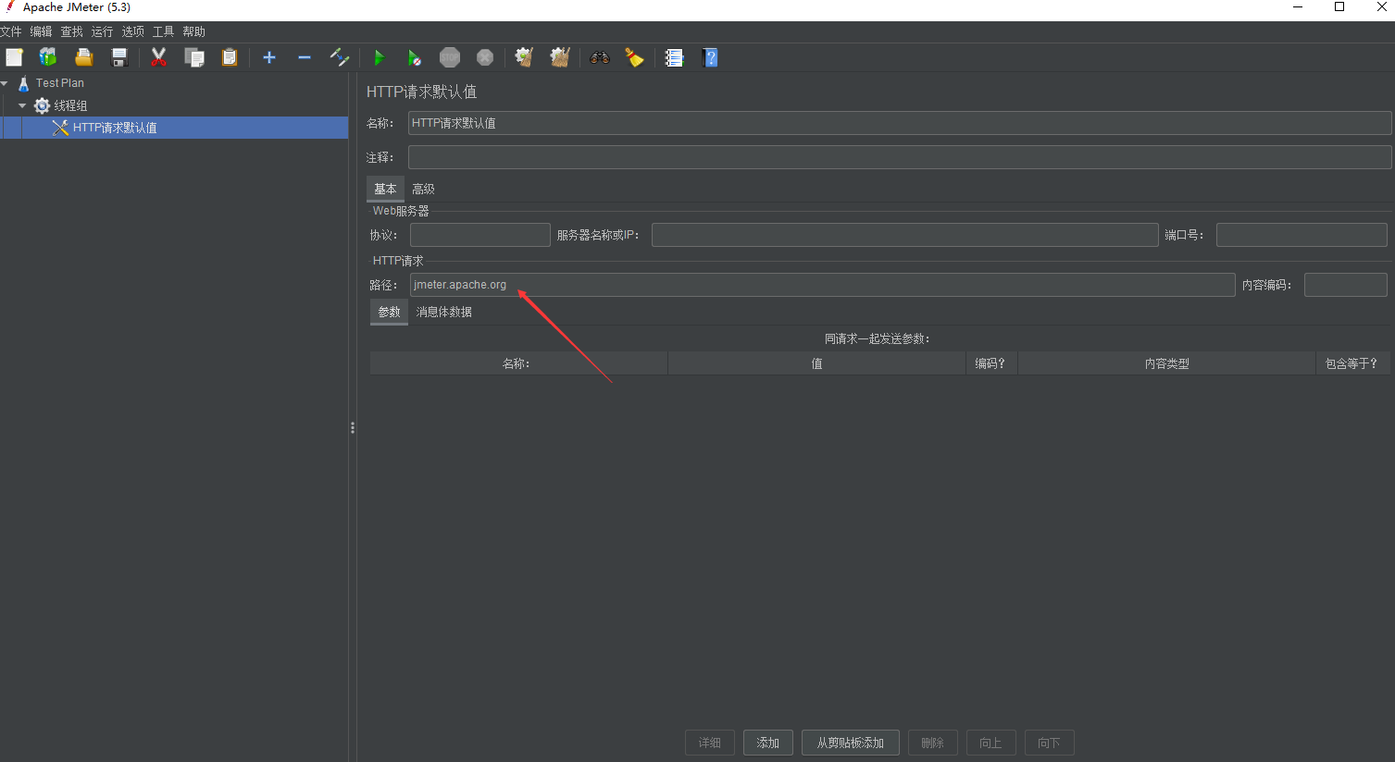Screen dimensions: 1395x762
Task: Copy the selected element
Action: click(x=194, y=57)
